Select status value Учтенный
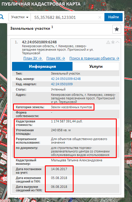 pyautogui.click(x=58, y=89)
